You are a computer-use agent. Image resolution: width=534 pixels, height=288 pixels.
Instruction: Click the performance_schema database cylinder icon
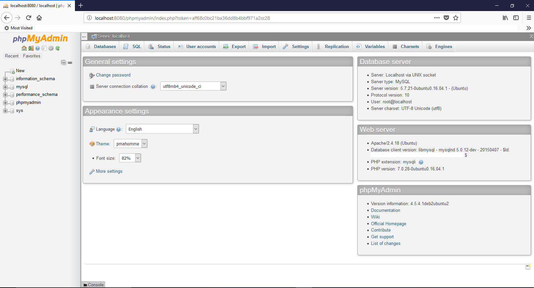(x=12, y=95)
